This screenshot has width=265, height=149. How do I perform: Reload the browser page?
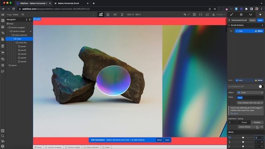point(14,9)
